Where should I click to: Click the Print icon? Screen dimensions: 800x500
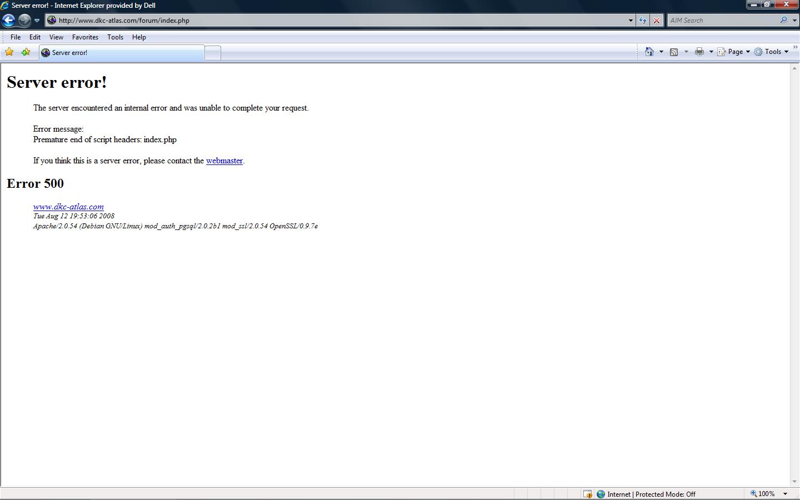click(699, 52)
